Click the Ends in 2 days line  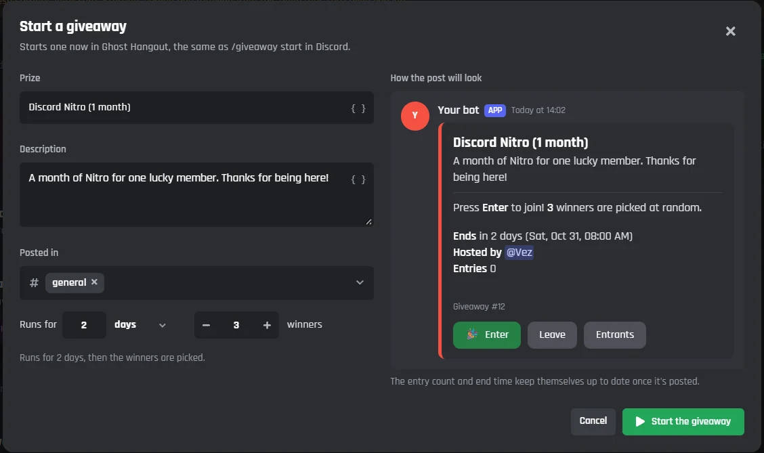tap(543, 236)
